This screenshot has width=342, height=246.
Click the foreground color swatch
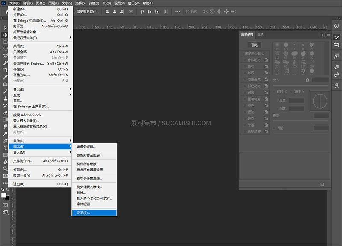pos(4,195)
